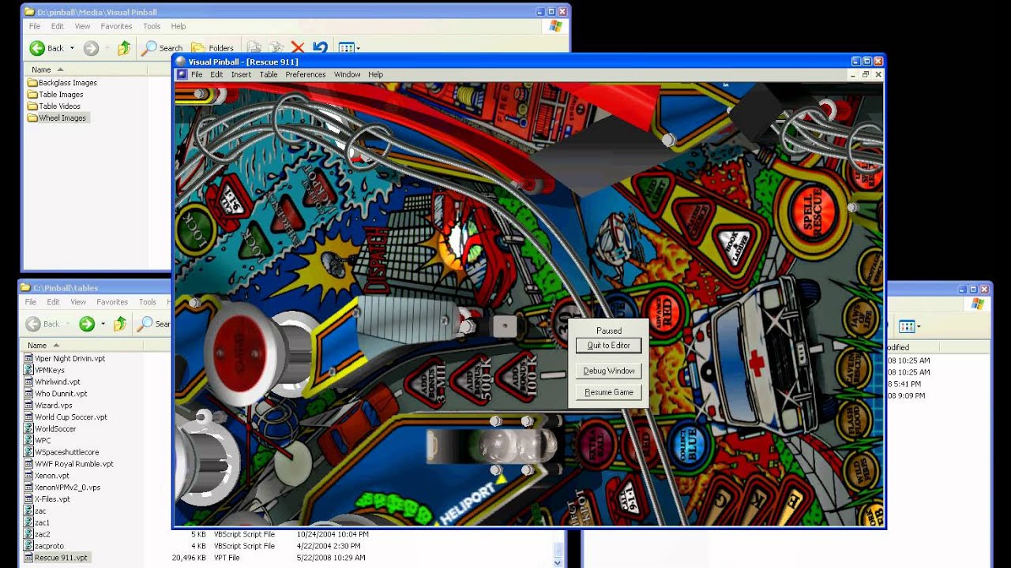Open Visual Pinball Table menu
The image size is (1011, 568).
pos(269,75)
